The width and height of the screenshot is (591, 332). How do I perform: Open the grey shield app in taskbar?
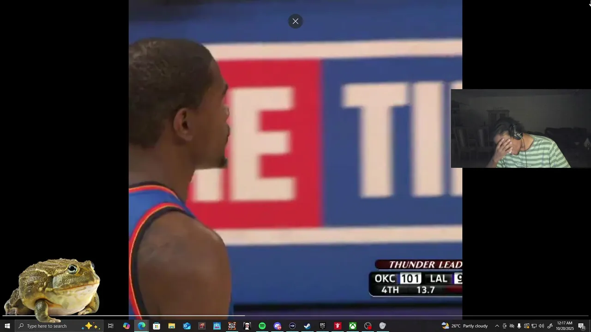(382, 326)
